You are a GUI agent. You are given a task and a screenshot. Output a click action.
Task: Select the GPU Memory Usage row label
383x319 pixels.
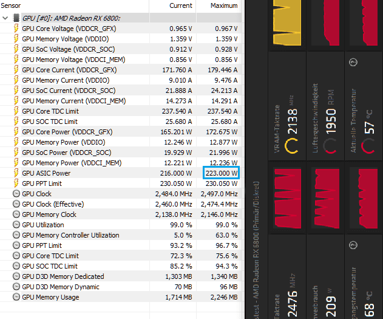tap(50, 297)
